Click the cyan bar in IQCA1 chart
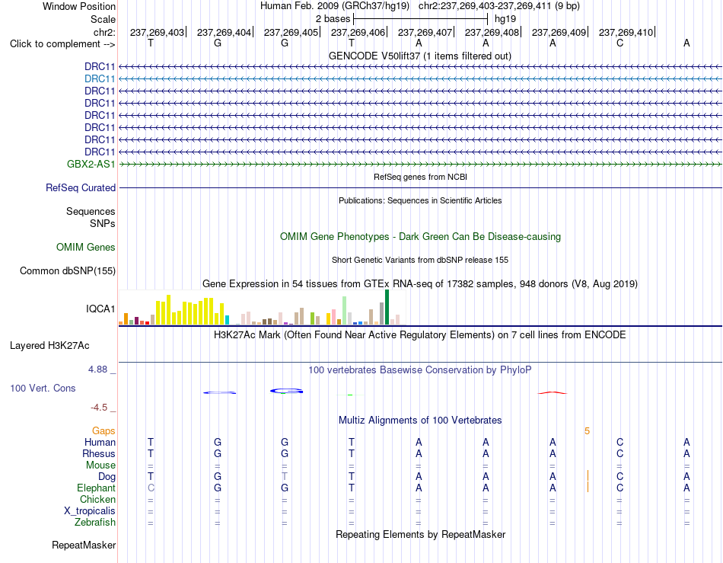This screenshot has width=723, height=563. click(227, 320)
